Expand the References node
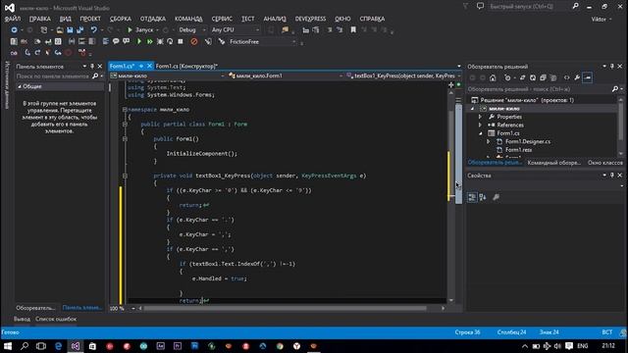628x353 pixels. coord(480,126)
